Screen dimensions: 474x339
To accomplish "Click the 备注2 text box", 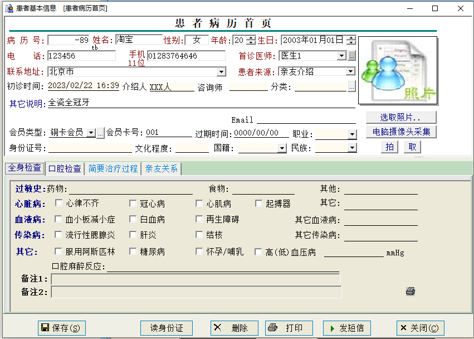I will [x=196, y=292].
